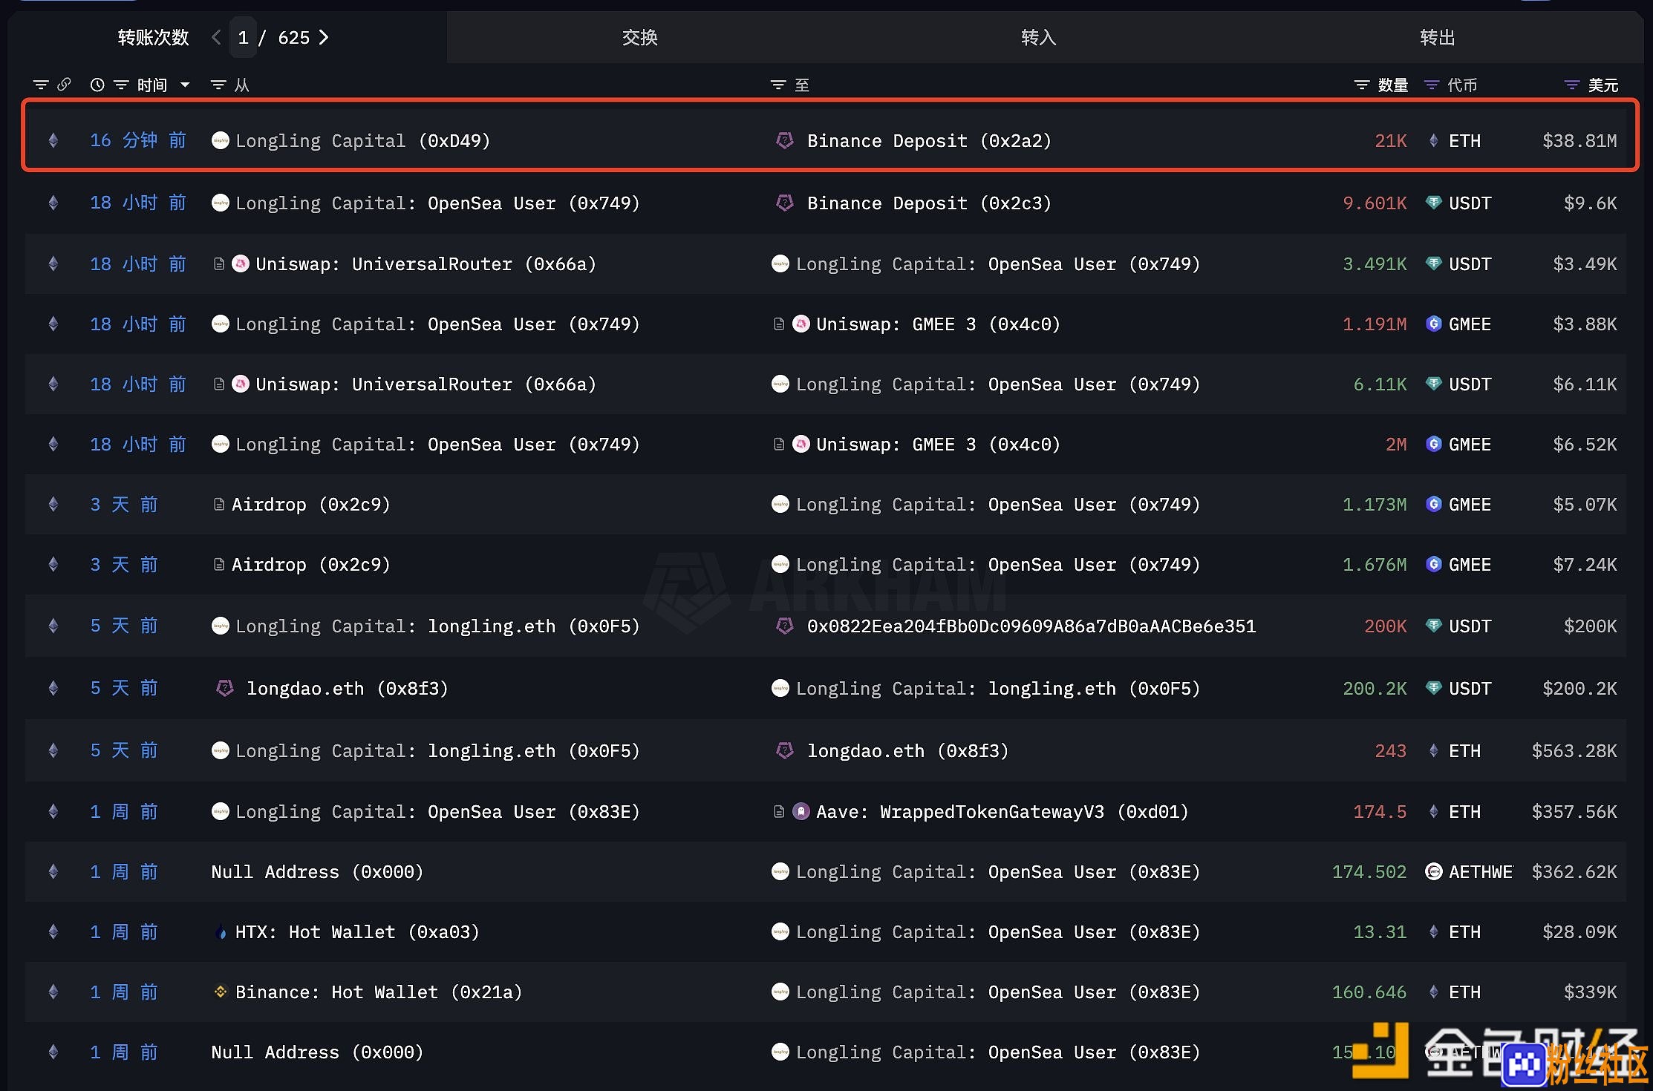
Task: Open Null Address (0x000) in $362.62K row
Action: point(317,871)
